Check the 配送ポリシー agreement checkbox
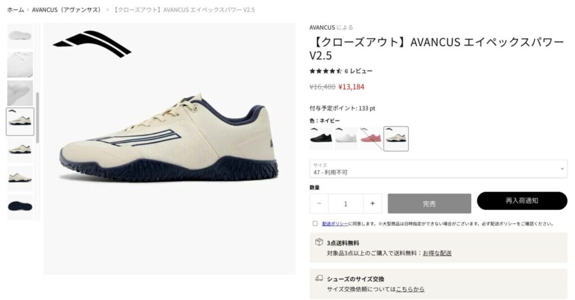Image resolution: width=575 pixels, height=300 pixels. pyautogui.click(x=315, y=223)
